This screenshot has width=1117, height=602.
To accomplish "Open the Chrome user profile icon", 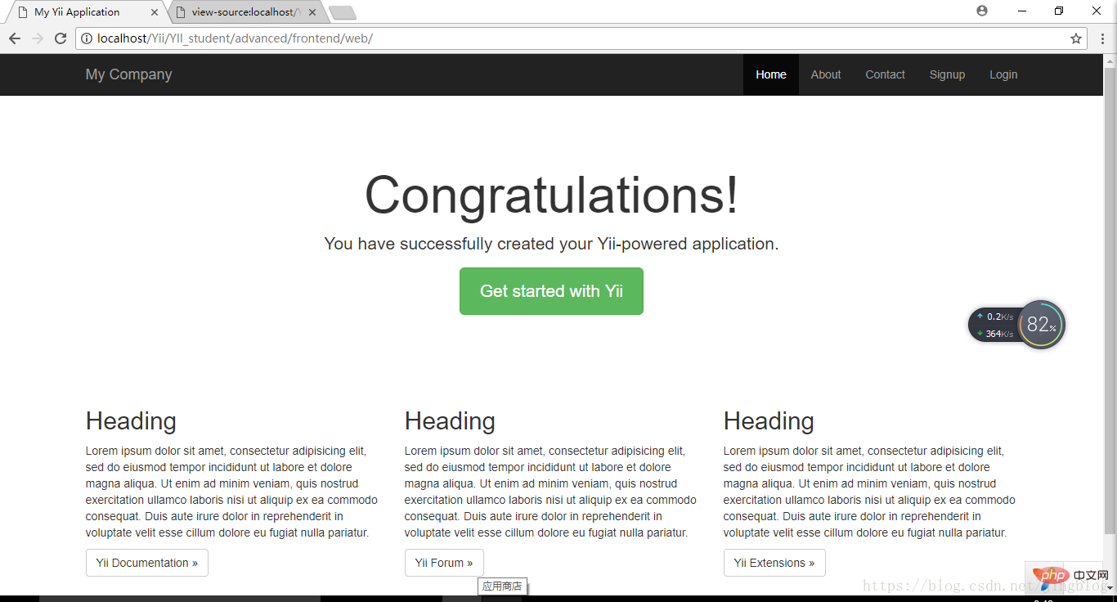I will tap(982, 11).
